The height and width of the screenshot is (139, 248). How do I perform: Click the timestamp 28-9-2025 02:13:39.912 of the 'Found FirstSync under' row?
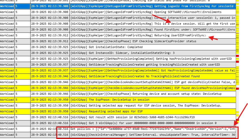(50, 29)
